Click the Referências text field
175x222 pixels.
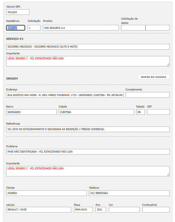pos(88,129)
